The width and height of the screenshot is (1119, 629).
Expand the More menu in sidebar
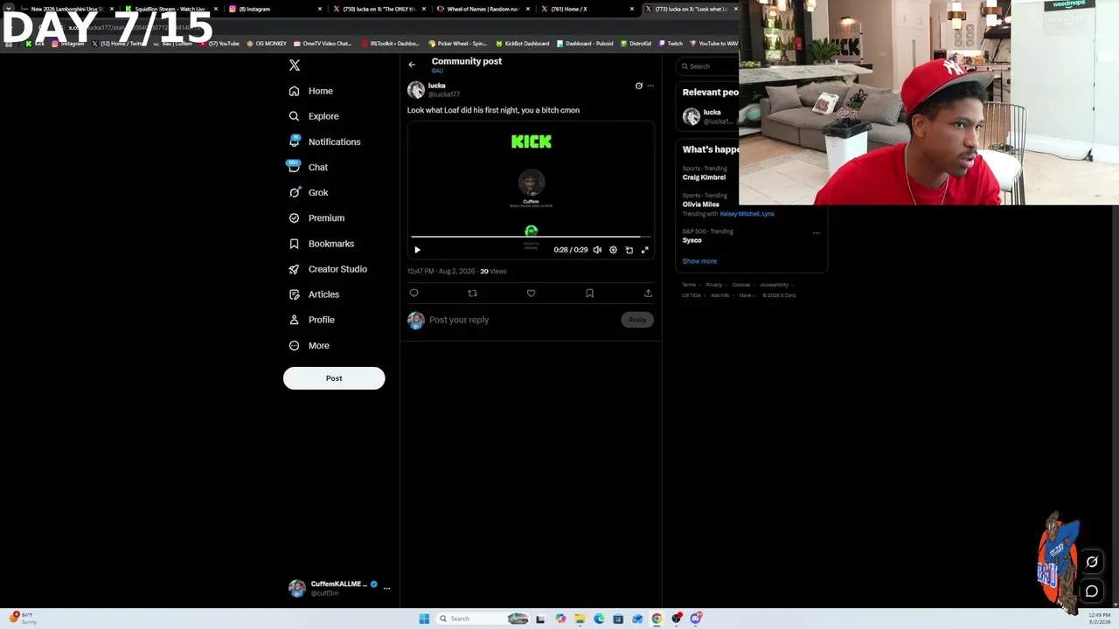pos(309,345)
